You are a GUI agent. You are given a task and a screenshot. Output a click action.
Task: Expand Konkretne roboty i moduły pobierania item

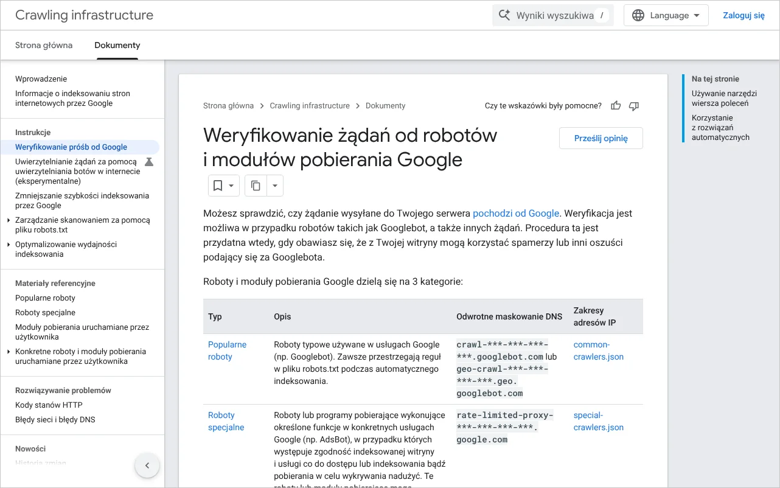pos(8,352)
